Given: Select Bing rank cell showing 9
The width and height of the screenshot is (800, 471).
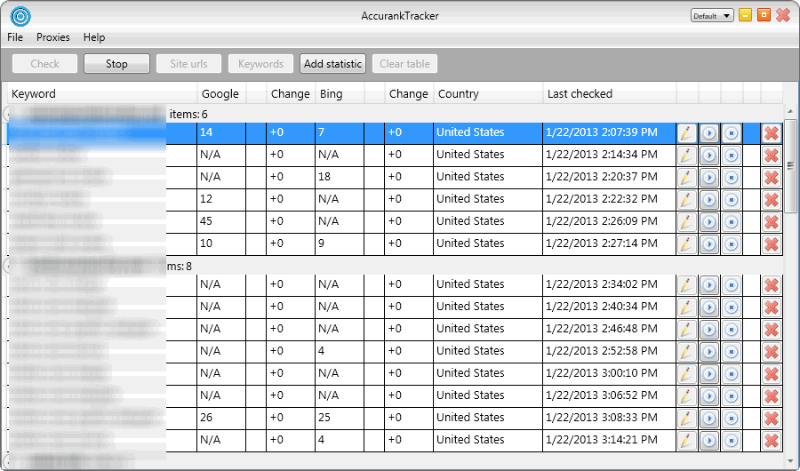Looking at the screenshot, I should (340, 243).
